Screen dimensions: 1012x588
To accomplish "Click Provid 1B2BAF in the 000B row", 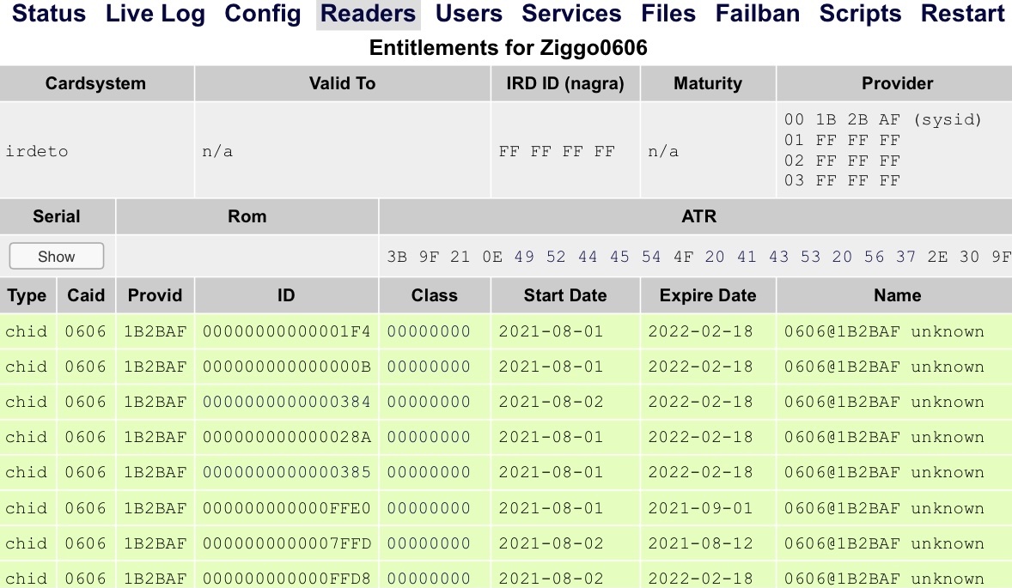I will 155,367.
